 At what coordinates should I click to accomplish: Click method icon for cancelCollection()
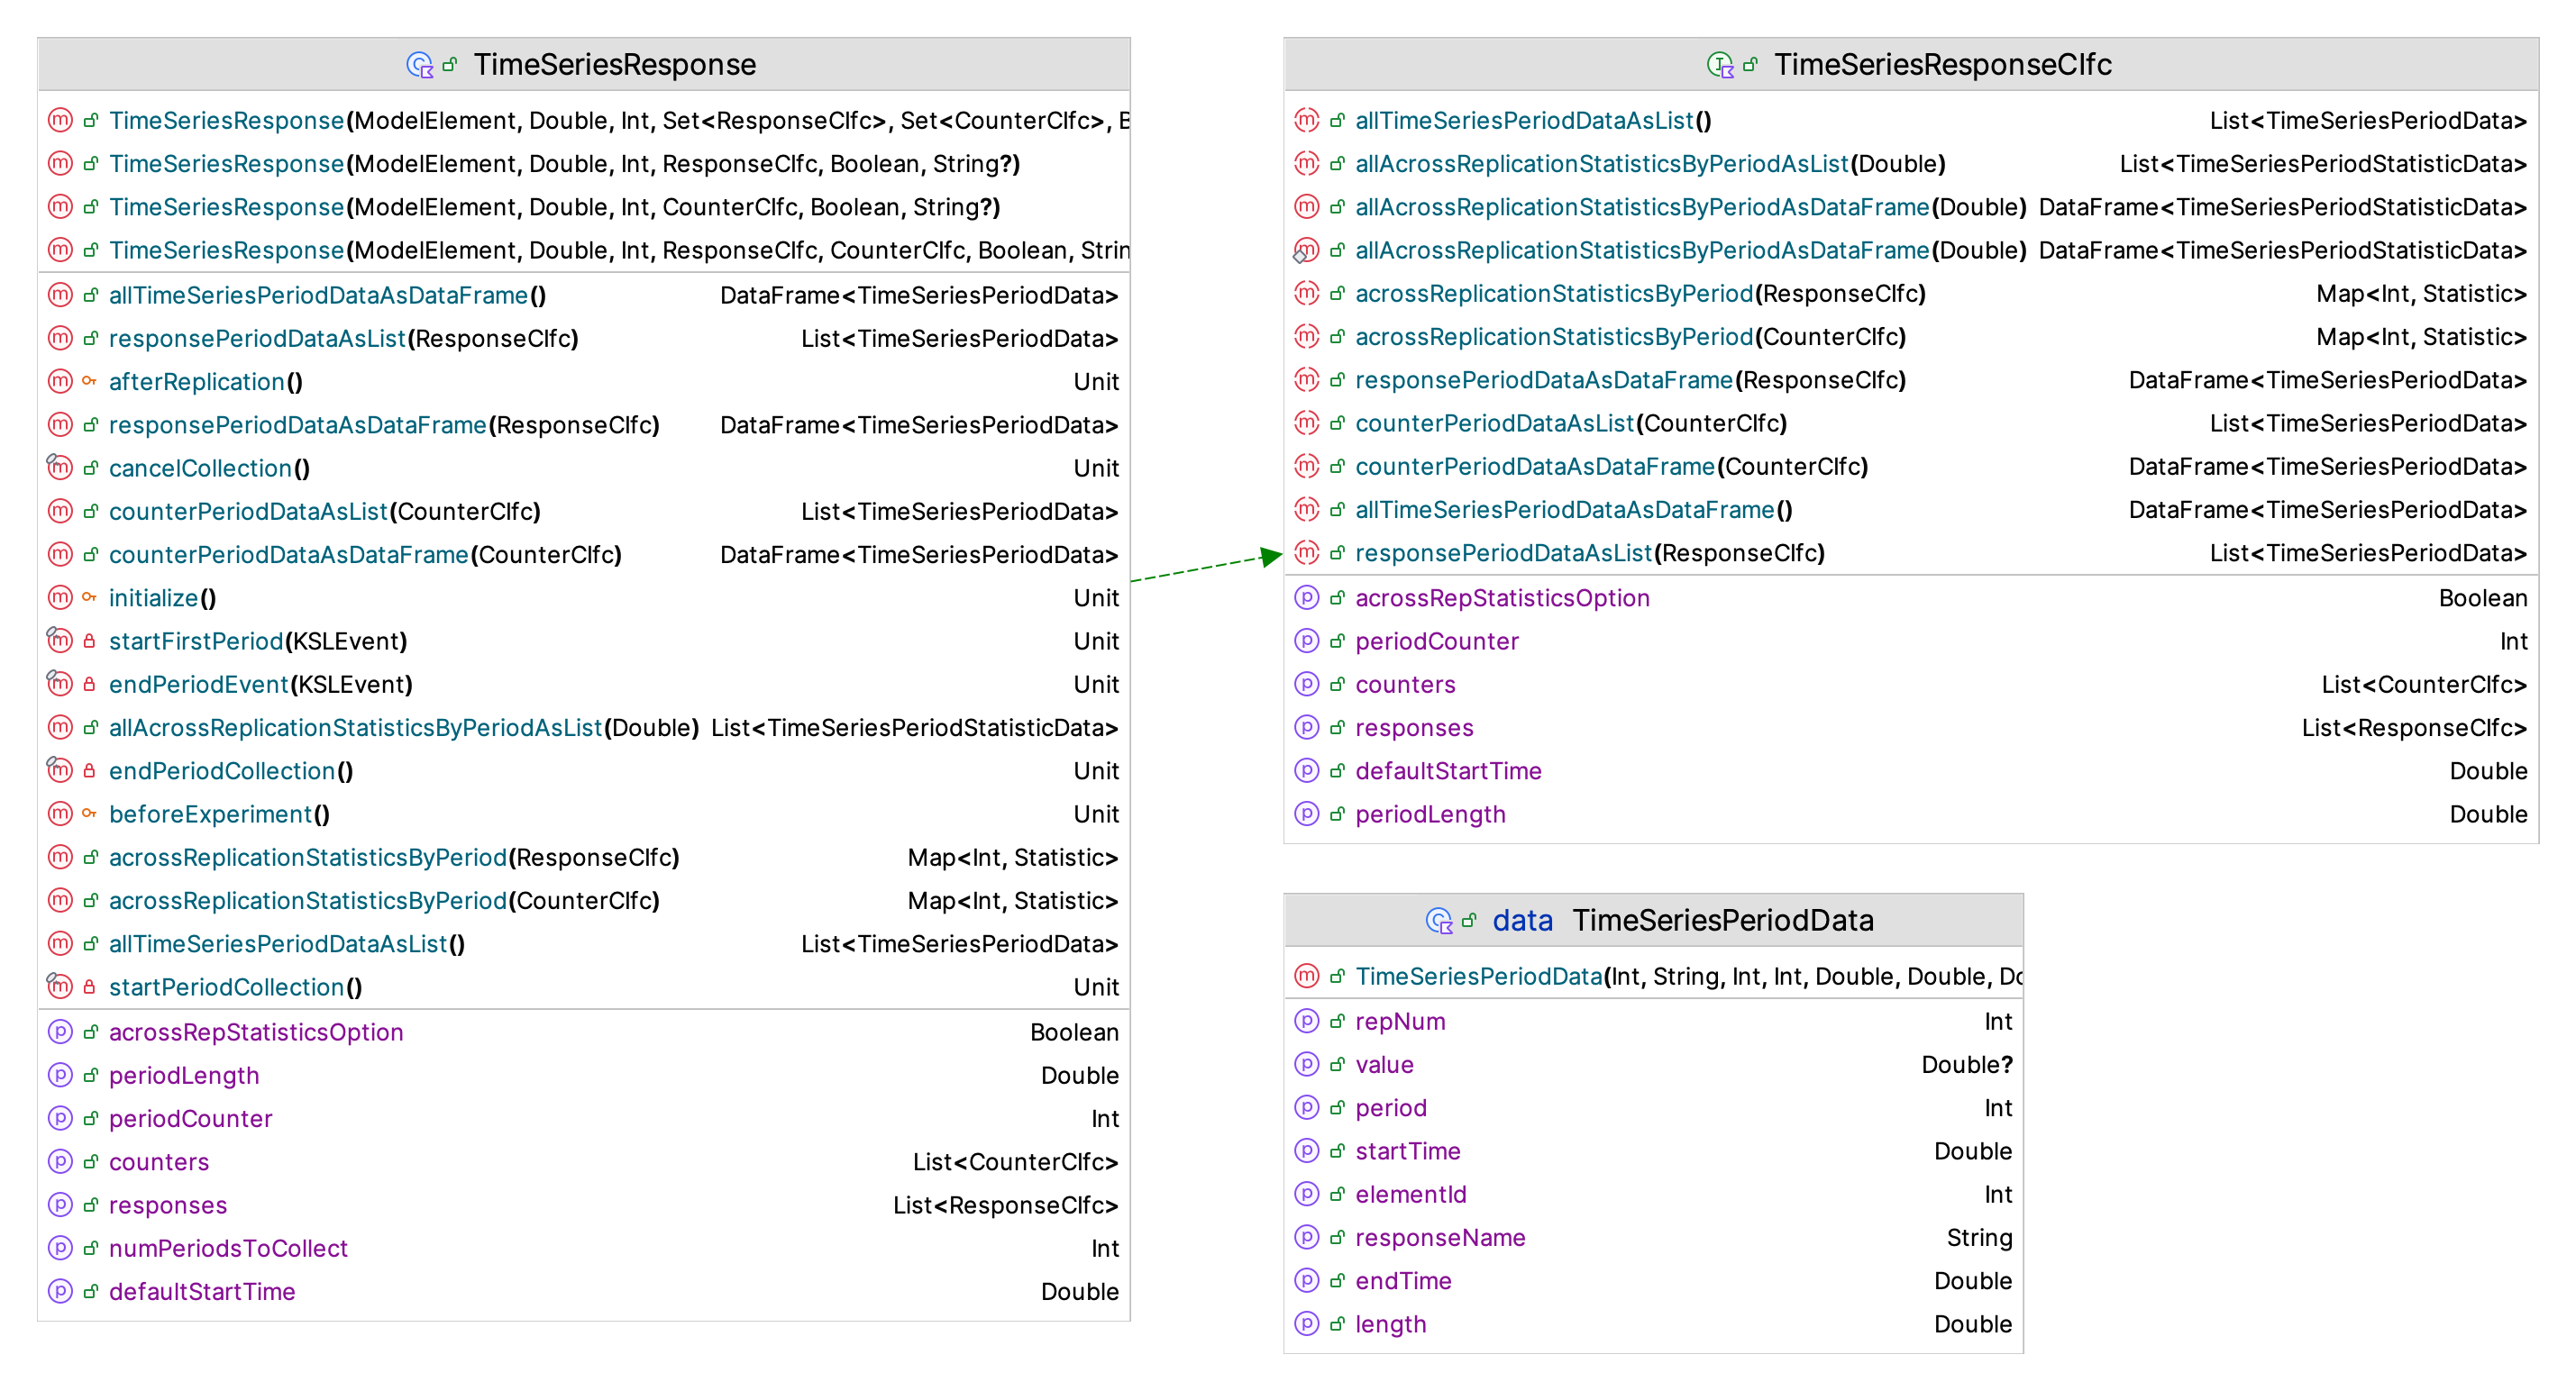[61, 468]
